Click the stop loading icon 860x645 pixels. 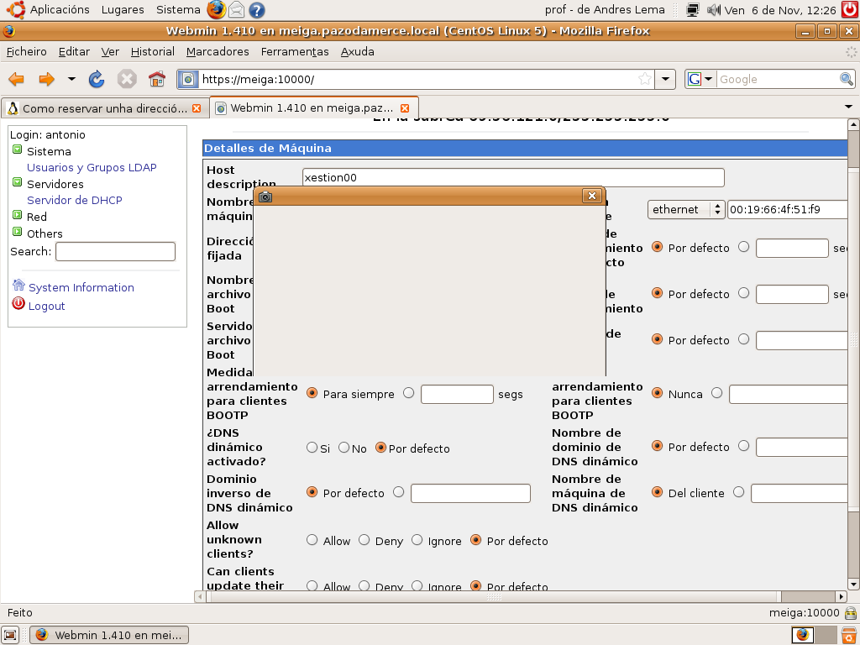[127, 79]
